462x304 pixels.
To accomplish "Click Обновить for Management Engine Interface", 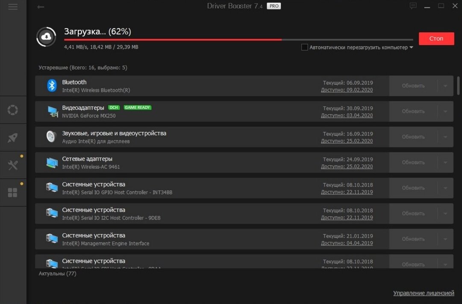I will pyautogui.click(x=413, y=239).
